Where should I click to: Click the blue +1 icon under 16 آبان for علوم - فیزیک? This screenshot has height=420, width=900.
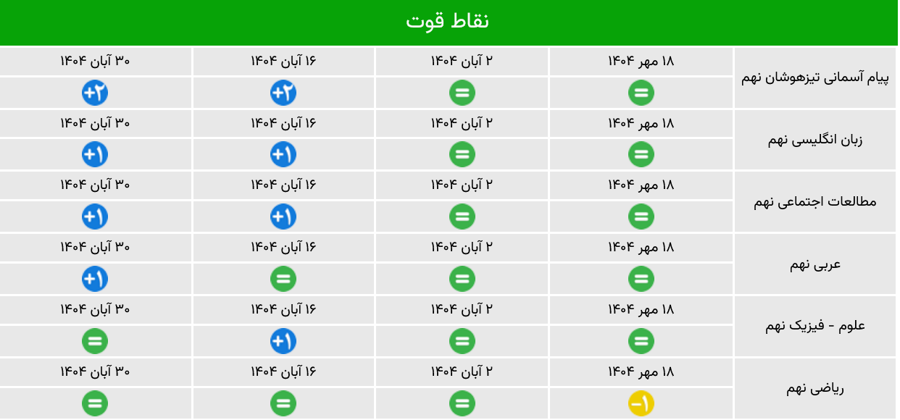click(283, 341)
